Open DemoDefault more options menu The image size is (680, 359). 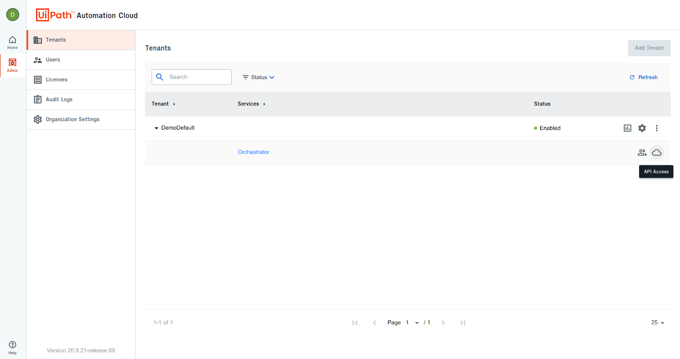[657, 128]
